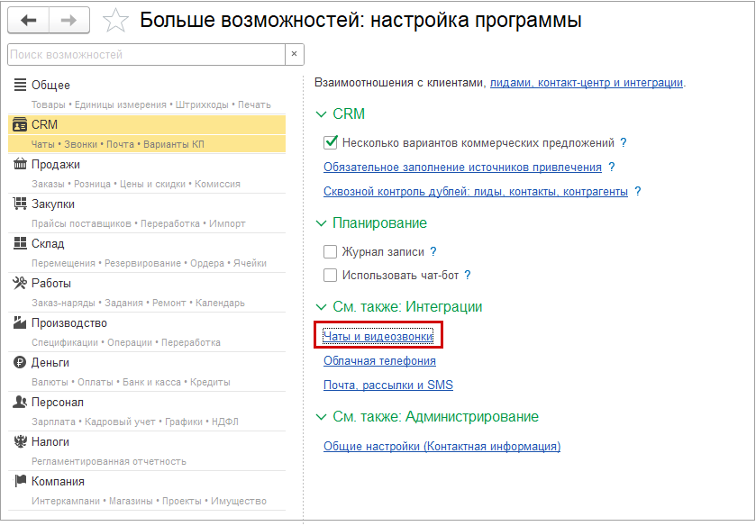Click the Налоги emblem icon
Image resolution: width=756 pixels, height=526 pixels.
[x=20, y=441]
